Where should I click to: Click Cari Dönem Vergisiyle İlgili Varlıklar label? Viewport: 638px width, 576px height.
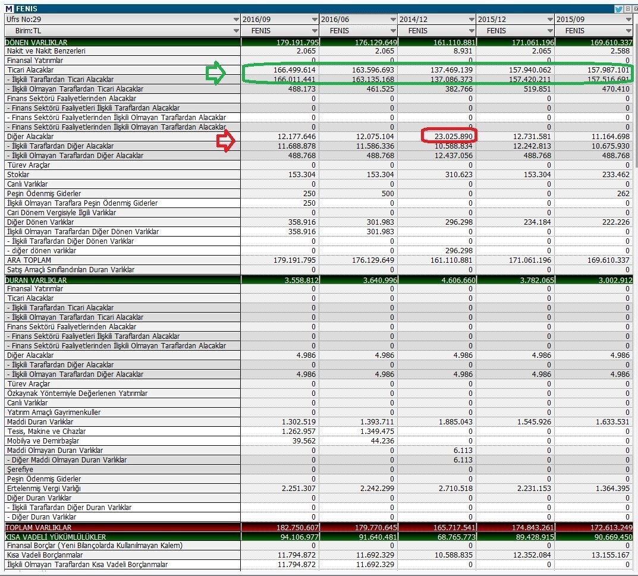[x=61, y=213]
